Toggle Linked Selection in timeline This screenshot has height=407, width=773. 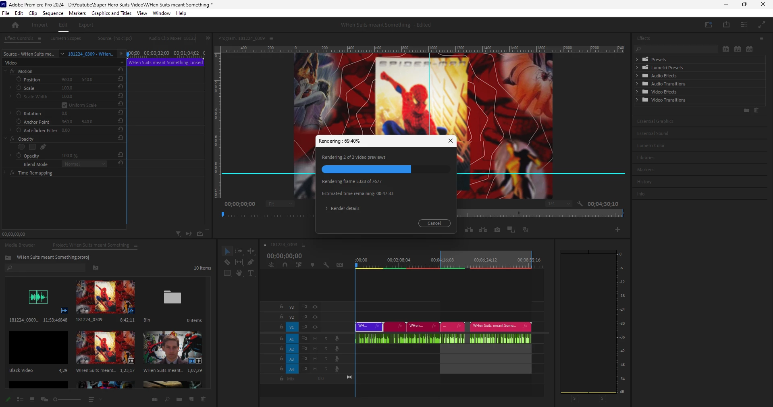point(299,265)
